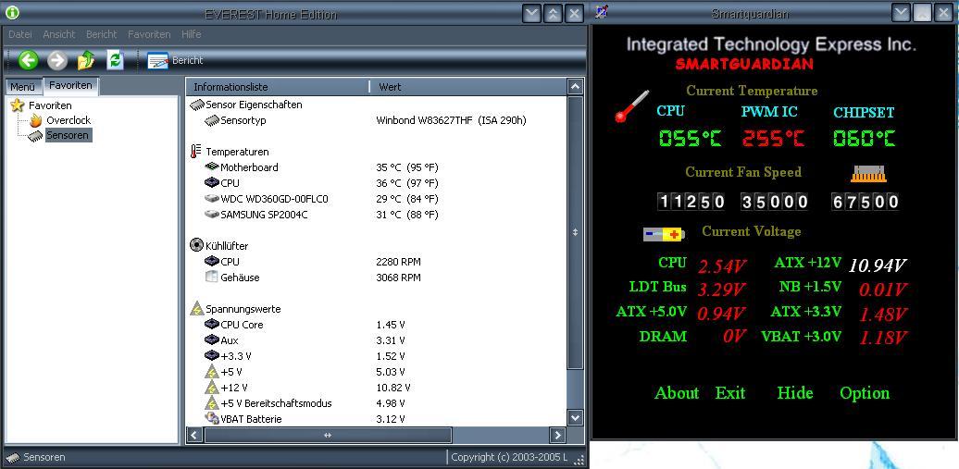
Task: Open the Datei menu
Action: tap(20, 34)
